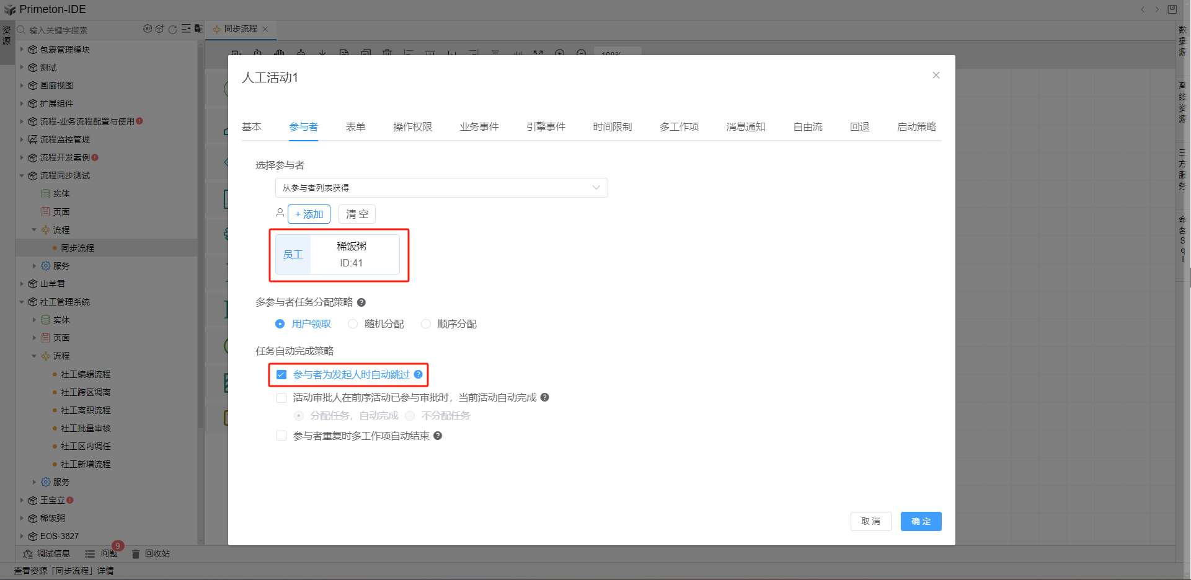1191x580 pixels.
Task: Collapse the 社工管理系统 tree node
Action: coord(22,302)
